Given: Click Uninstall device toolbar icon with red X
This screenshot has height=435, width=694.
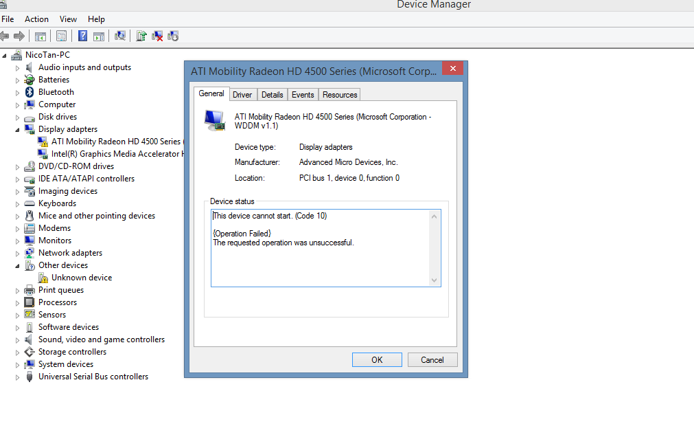Looking at the screenshot, I should (157, 36).
